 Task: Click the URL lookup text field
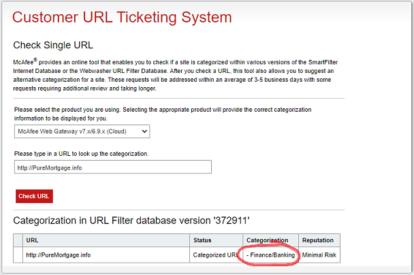tap(113, 167)
